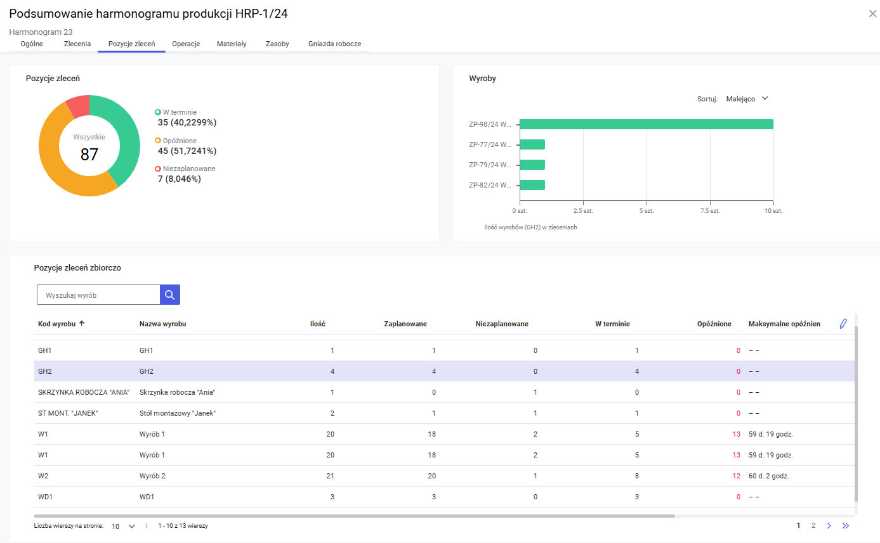This screenshot has height=543, width=880.
Task: Toggle the Opóźnione legend marker
Action: pos(158,141)
